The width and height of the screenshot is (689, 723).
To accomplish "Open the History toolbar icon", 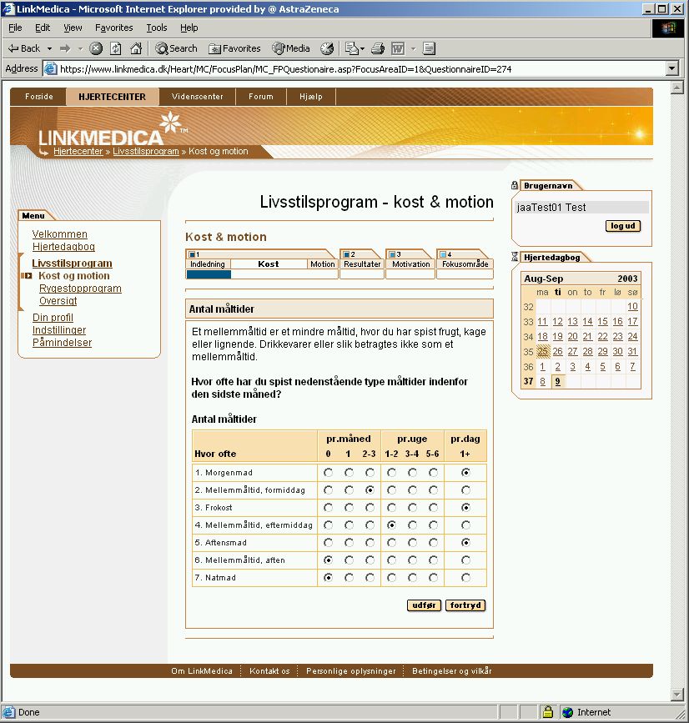I will click(327, 48).
